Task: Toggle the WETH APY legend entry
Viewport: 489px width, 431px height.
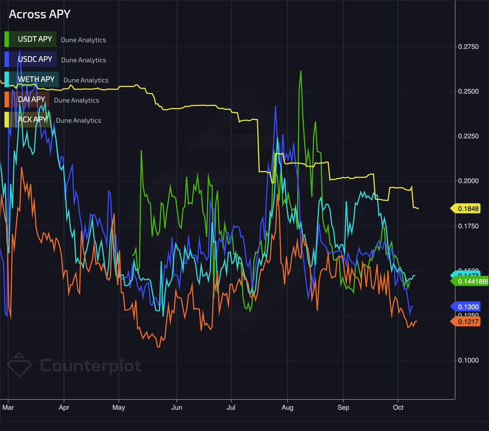Action: tap(32, 80)
